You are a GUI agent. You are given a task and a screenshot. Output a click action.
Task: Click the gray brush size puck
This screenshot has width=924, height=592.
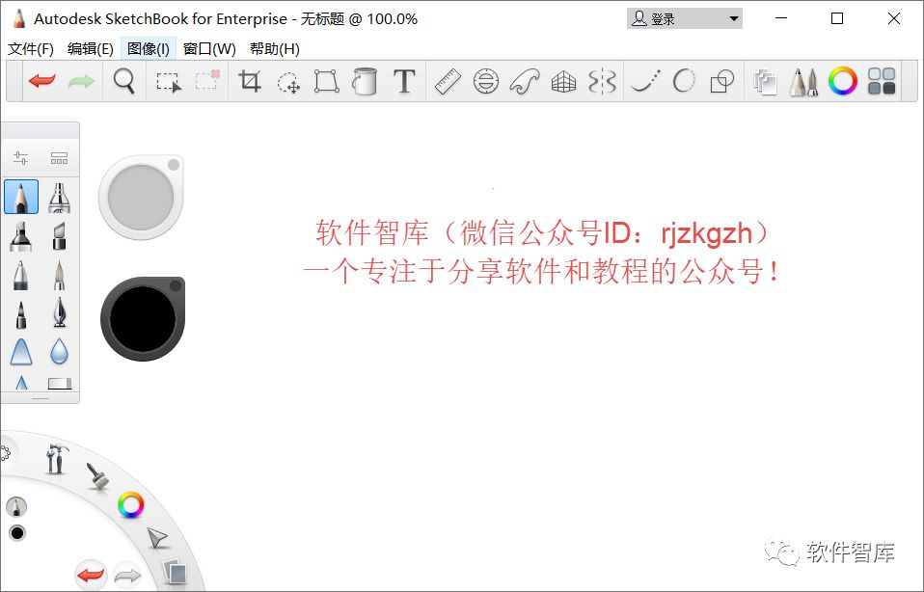point(141,198)
